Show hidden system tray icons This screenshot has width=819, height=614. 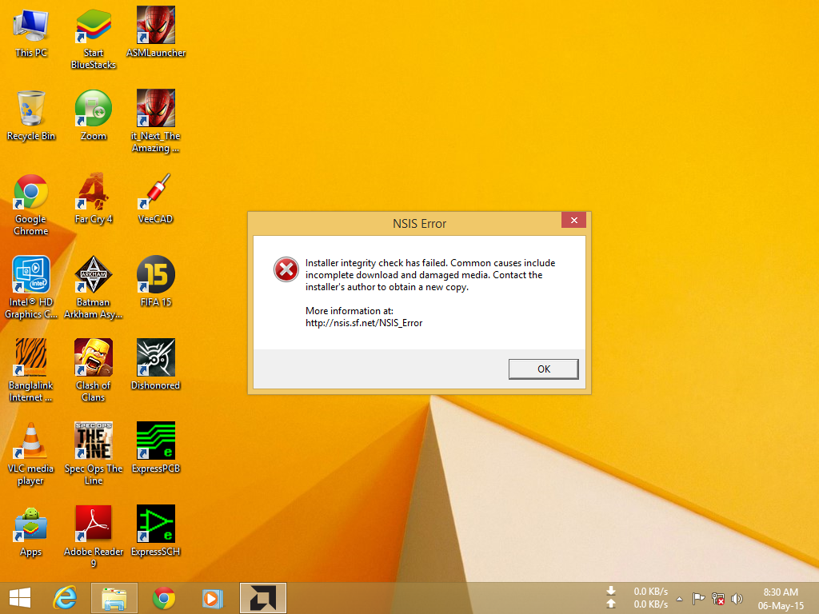(x=680, y=599)
